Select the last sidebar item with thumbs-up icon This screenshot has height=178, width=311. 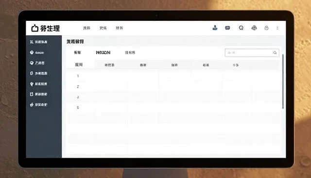[x=38, y=104]
